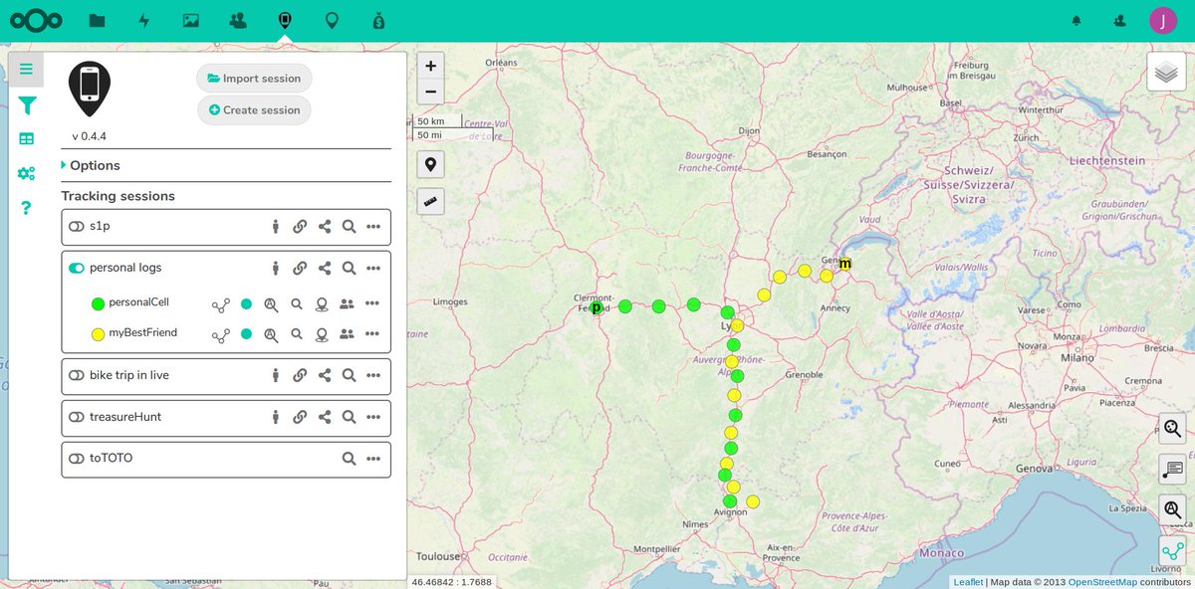
Task: Click s1p share icon
Action: [325, 227]
